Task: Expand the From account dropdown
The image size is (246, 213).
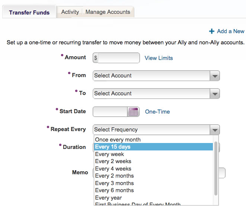Action: 156,76
